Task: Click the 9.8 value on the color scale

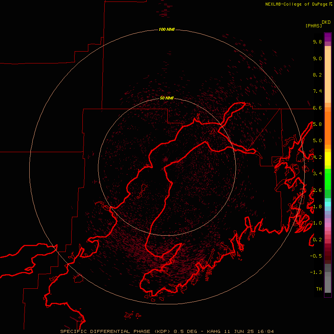Action: pos(317,42)
